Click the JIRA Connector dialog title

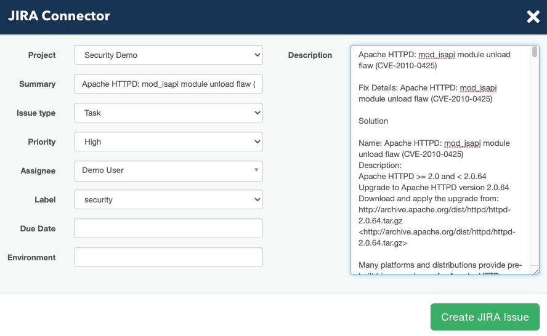59,15
